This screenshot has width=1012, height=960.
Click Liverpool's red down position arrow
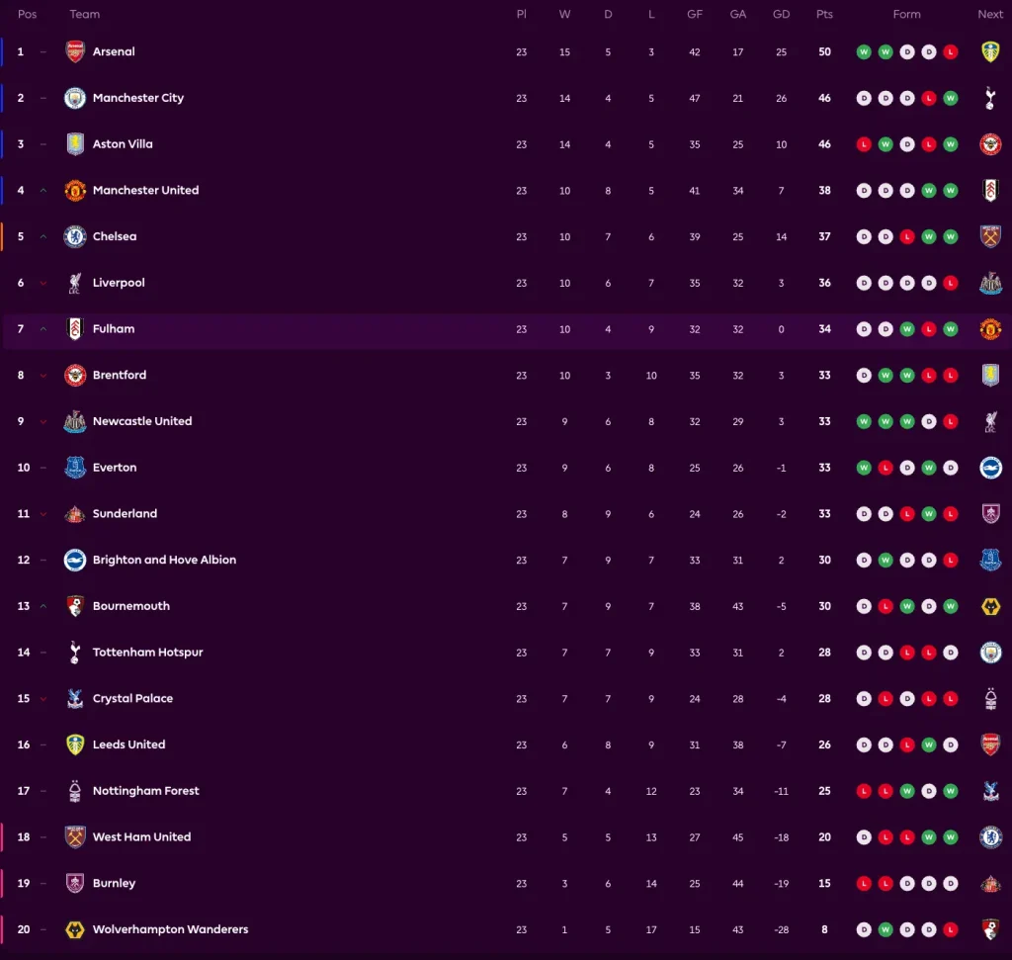pyautogui.click(x=42, y=283)
